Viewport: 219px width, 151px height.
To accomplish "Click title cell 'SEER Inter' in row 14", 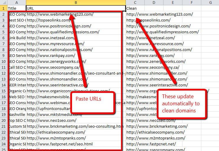I will pos(17,85).
